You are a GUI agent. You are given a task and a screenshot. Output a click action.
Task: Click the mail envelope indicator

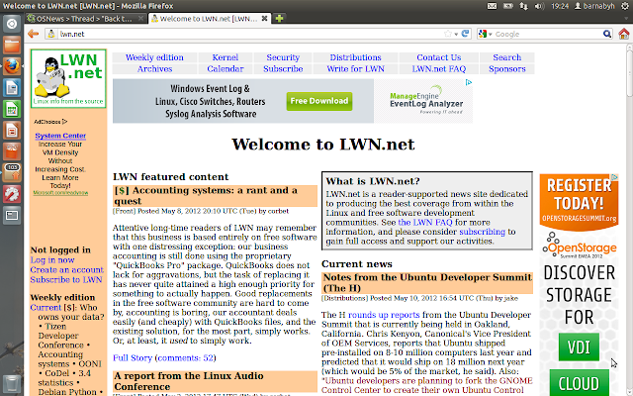pyautogui.click(x=493, y=6)
